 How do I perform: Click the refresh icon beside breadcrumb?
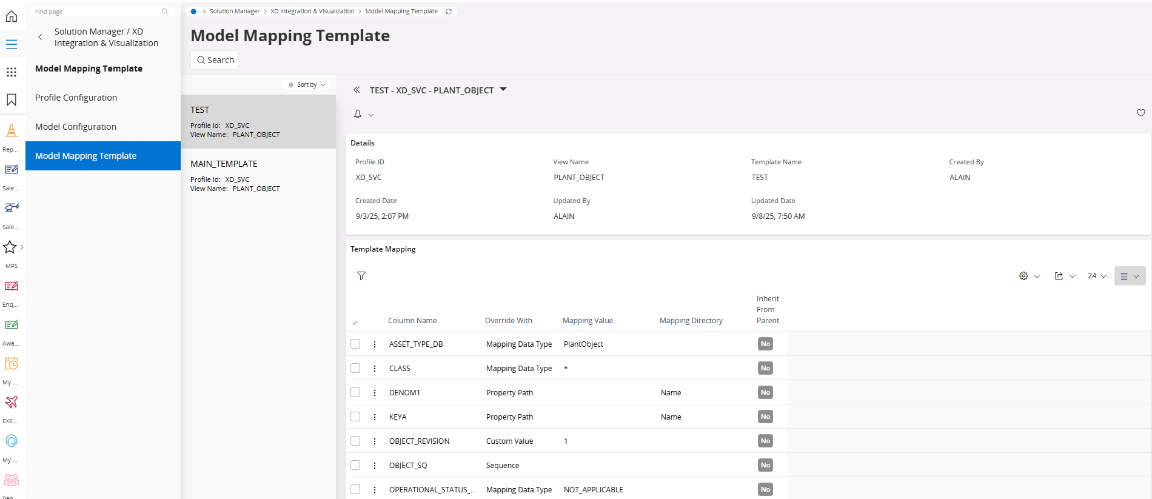point(449,12)
